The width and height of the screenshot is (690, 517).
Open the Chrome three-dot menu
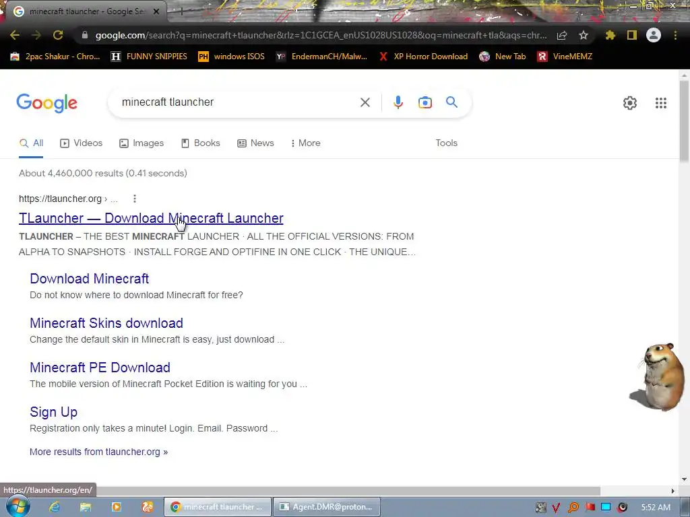pos(675,35)
